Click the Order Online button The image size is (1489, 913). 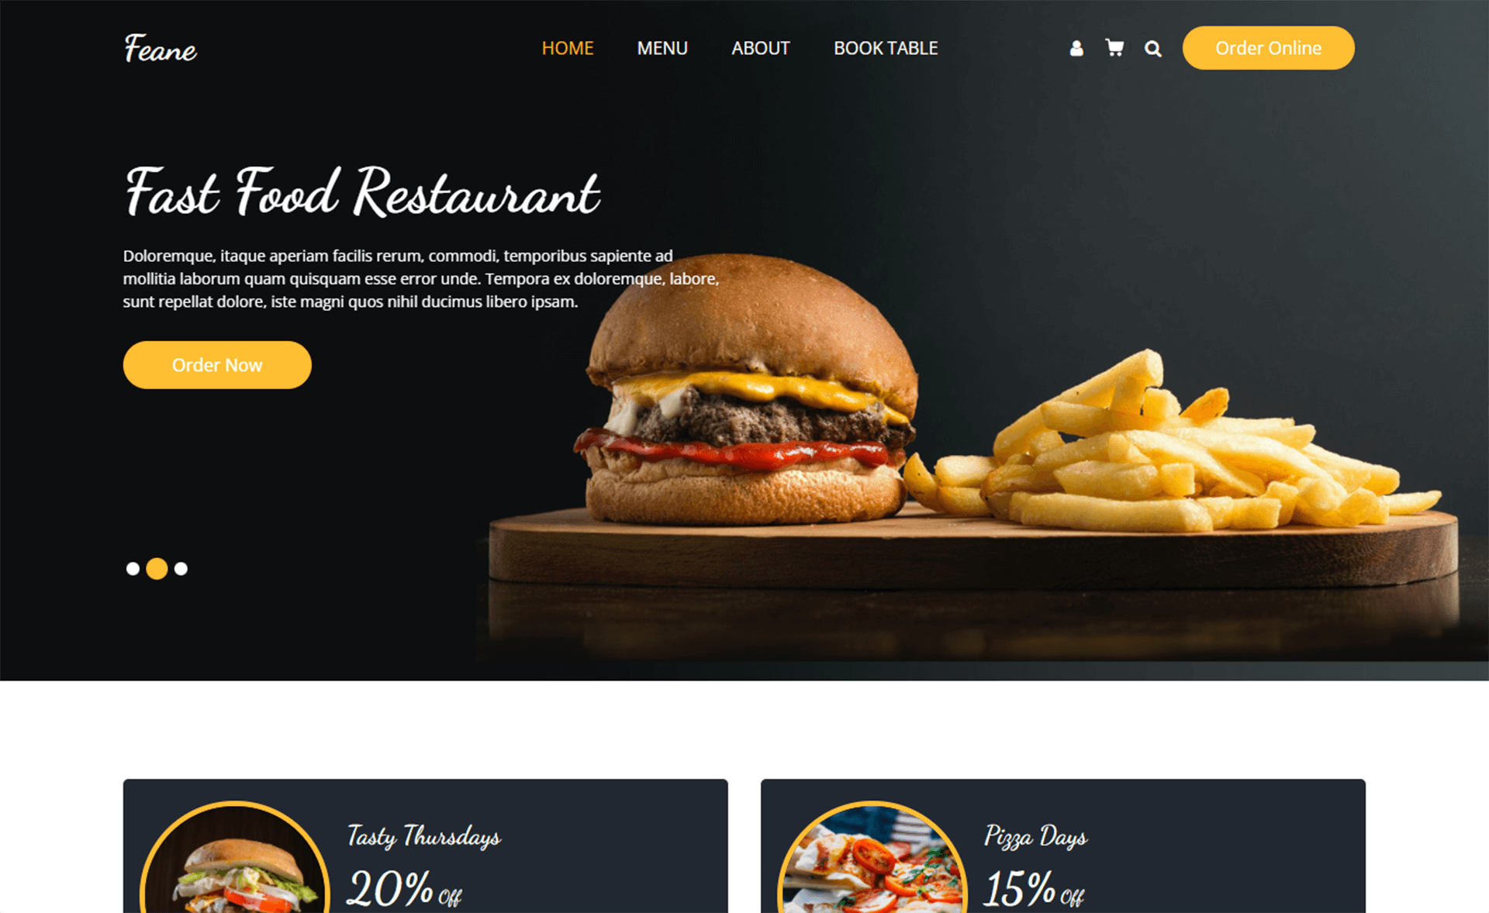coord(1268,48)
